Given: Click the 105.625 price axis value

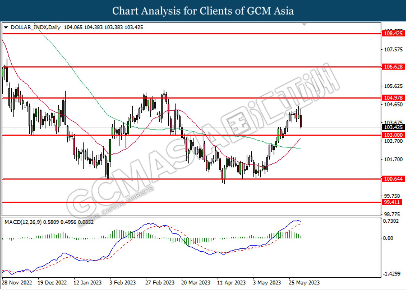Looking at the screenshot, I should click(393, 86).
